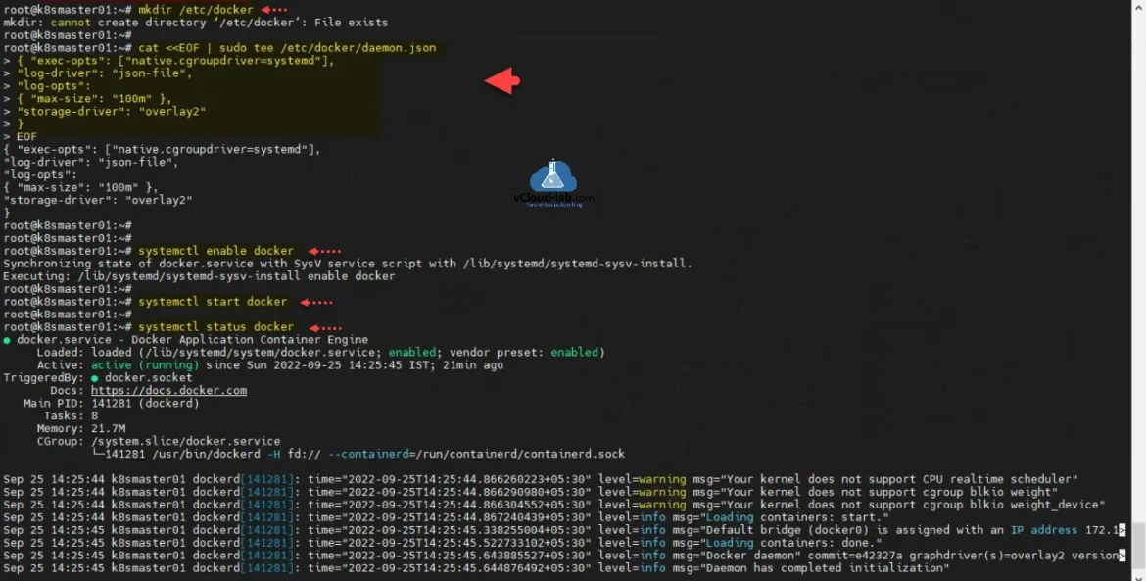Click the "systemctl start docker" command
Screen dimensions: 1146x581
coord(212,301)
